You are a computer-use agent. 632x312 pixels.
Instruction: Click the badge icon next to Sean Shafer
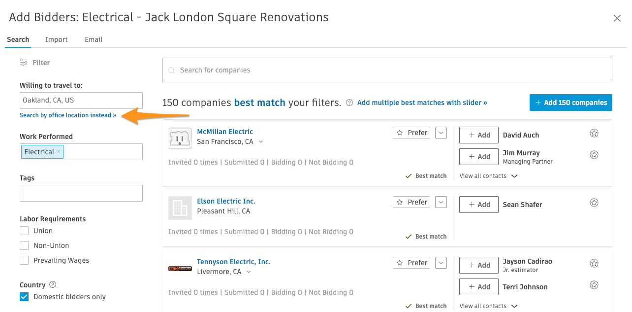(x=594, y=202)
